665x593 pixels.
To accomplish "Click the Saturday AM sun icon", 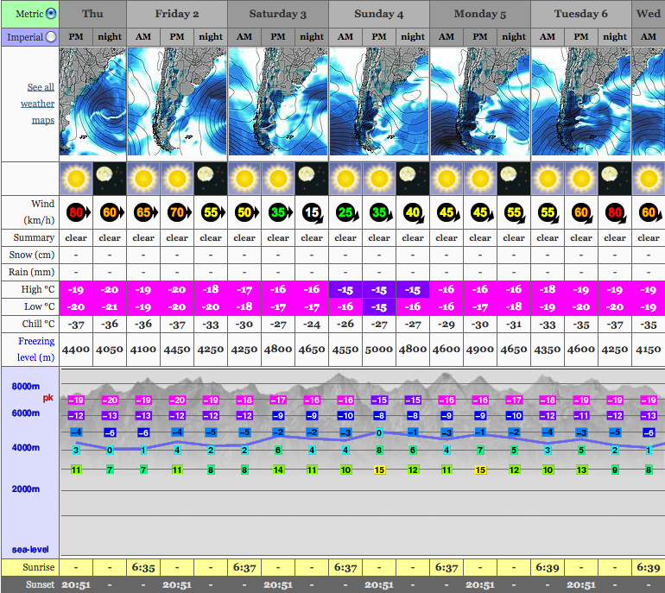I will [244, 179].
